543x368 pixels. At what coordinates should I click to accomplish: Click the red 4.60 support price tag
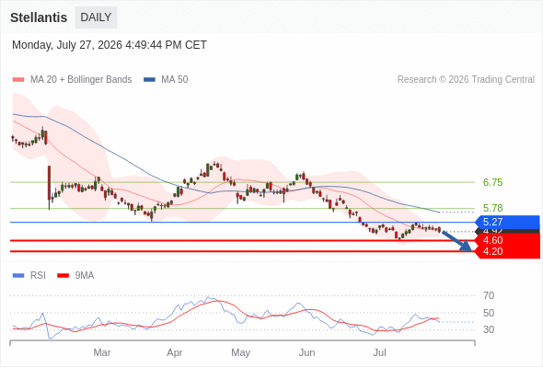pos(508,240)
